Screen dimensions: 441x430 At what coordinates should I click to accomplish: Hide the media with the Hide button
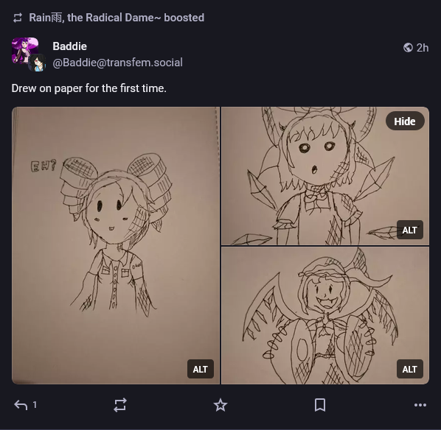[x=405, y=121]
